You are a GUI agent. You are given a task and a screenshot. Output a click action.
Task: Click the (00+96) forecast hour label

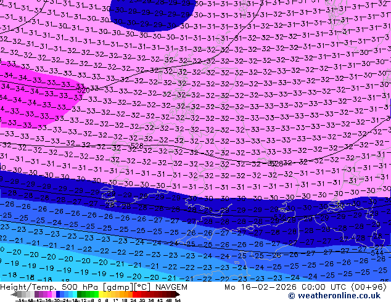tap(369, 287)
